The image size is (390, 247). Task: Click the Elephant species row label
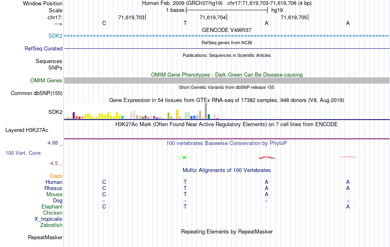[52, 206]
